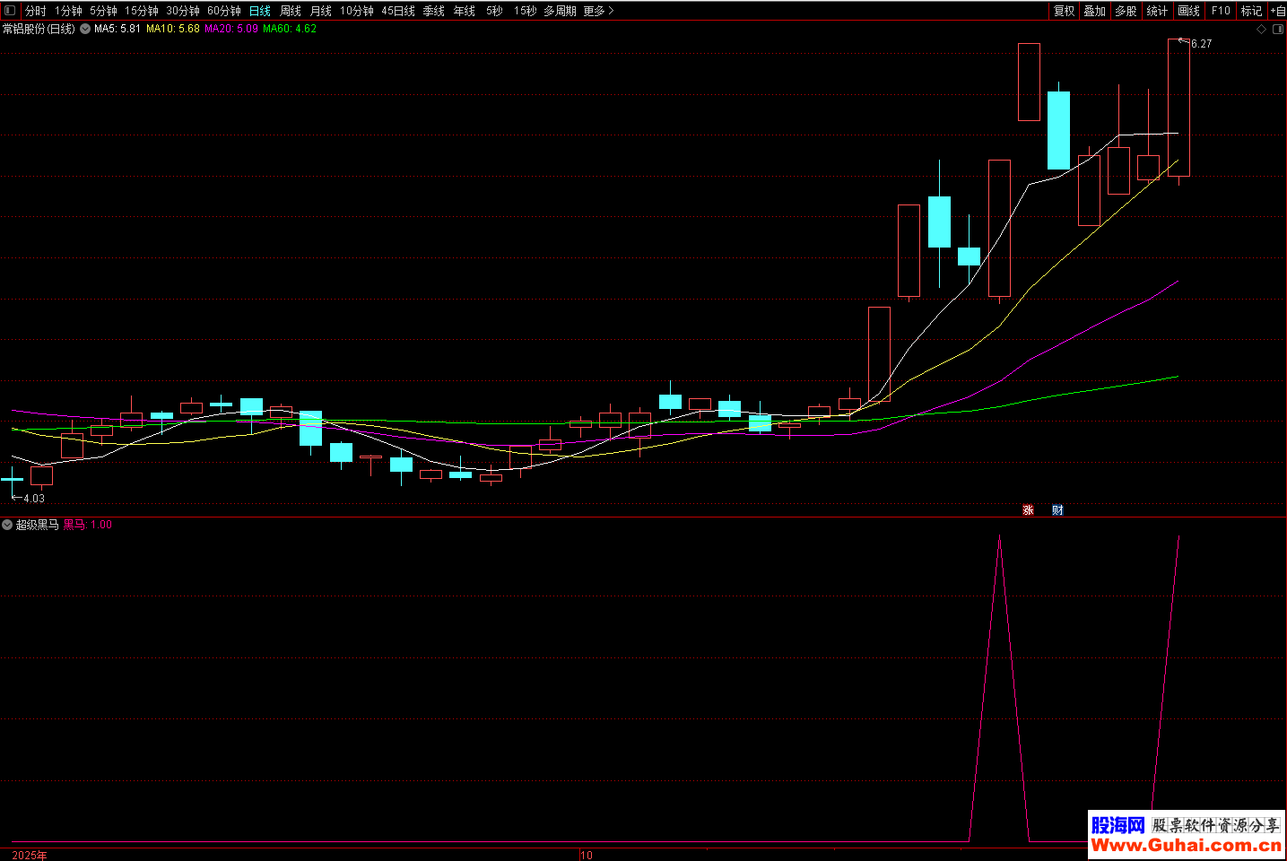Expand 更多 to show more periods

[598, 11]
